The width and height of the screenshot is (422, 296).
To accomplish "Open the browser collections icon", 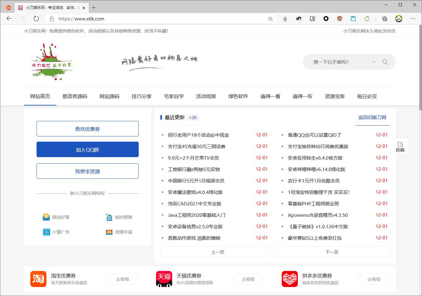I will coord(385,19).
